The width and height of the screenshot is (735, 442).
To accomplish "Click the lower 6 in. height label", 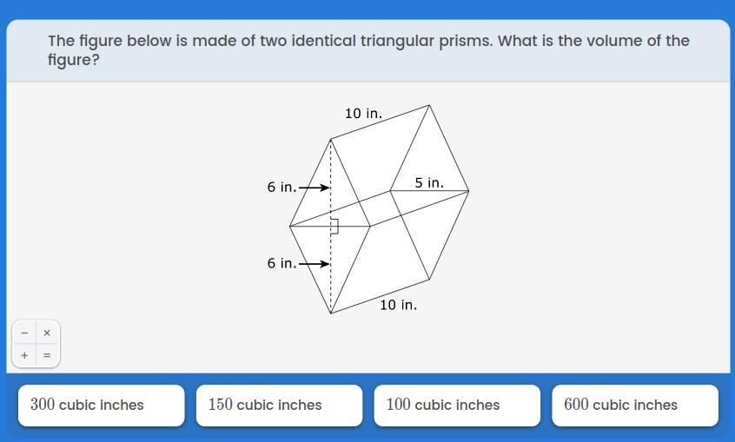I will (281, 263).
